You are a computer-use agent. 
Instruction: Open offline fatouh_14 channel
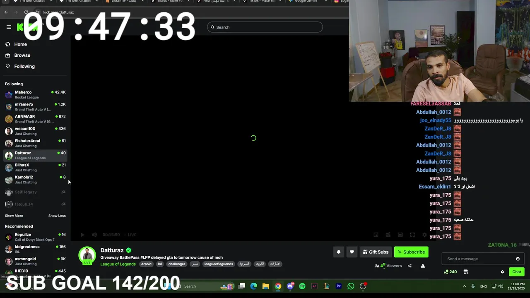[35, 204]
